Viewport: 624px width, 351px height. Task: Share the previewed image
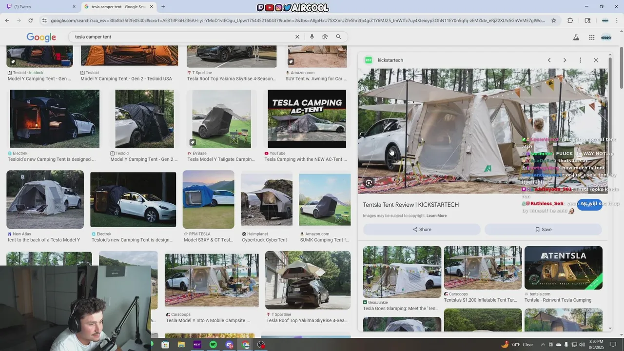[422, 230]
